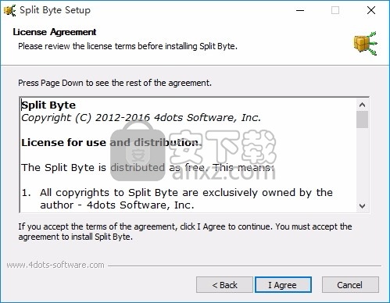Click the 'Press Page Down' instruction text
Viewport: 390px width, 303px height.
(115, 83)
